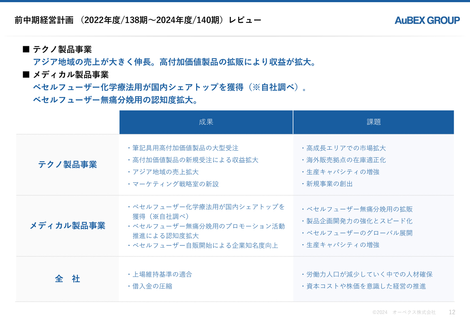The image size is (470, 325).
Task: Click the table bullet ベセルフューザー化学療法用が国内シェアトップを
Action: click(206, 207)
